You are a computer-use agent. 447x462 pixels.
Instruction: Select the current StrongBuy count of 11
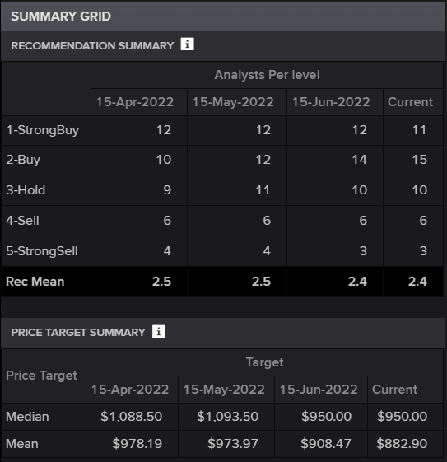[x=419, y=130]
